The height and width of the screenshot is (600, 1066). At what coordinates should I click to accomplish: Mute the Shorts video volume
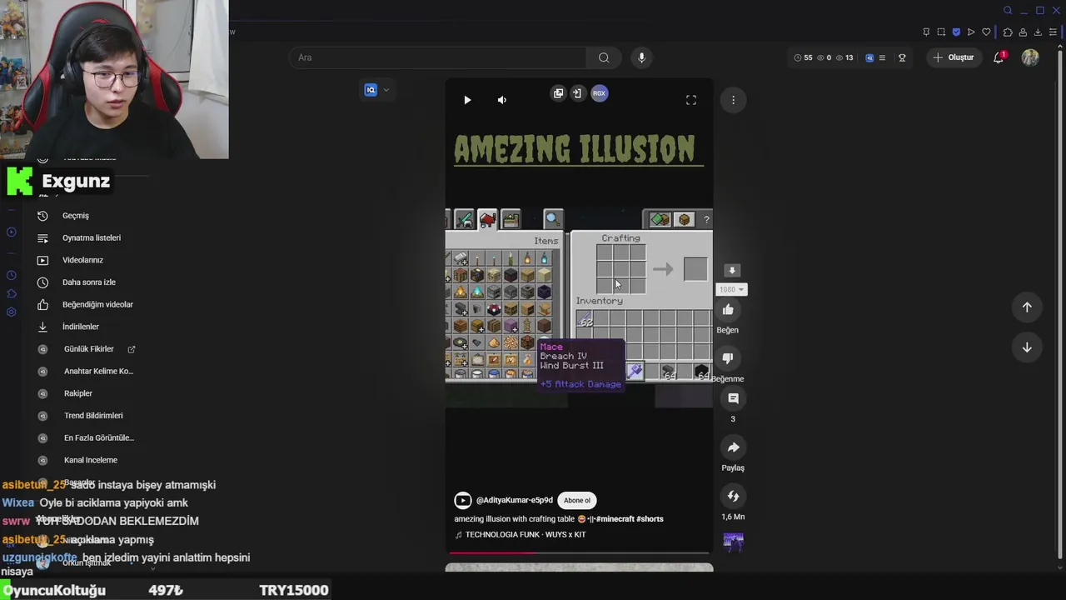tap(501, 100)
